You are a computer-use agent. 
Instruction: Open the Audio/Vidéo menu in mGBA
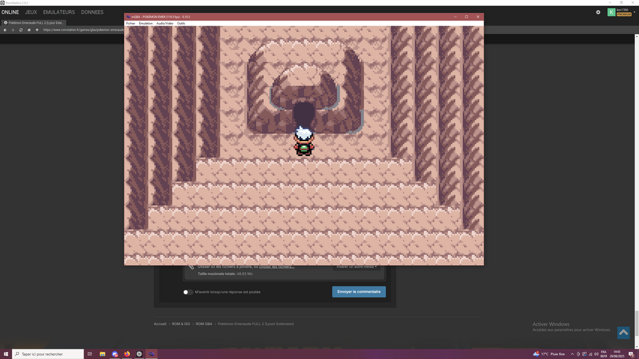[x=164, y=23]
